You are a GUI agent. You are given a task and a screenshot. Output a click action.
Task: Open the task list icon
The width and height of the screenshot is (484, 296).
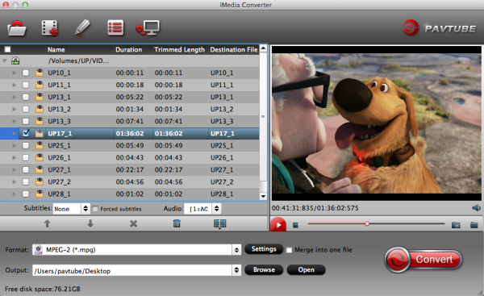115,27
